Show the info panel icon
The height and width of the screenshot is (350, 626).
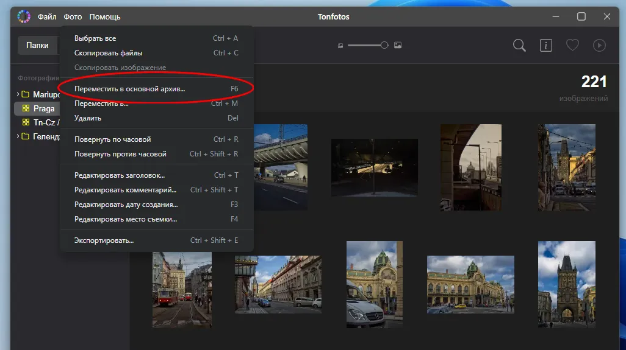pyautogui.click(x=545, y=45)
